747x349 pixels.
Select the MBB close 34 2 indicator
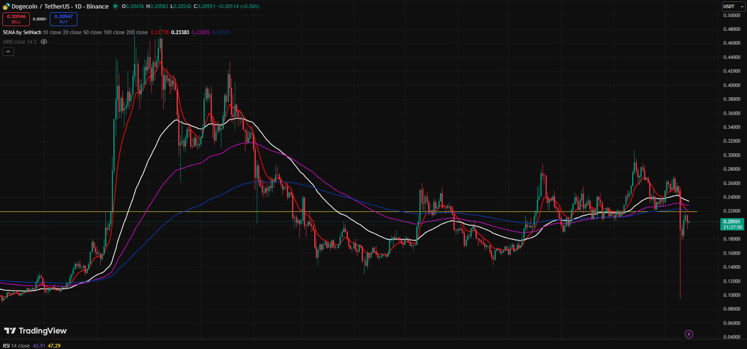20,42
